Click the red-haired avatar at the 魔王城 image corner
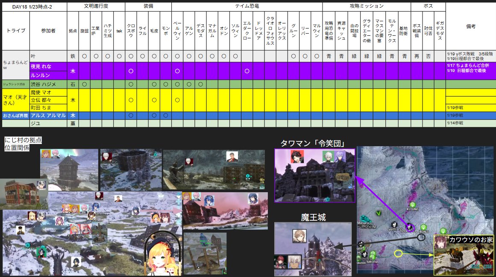This screenshot has width=496, height=277. [x=280, y=262]
